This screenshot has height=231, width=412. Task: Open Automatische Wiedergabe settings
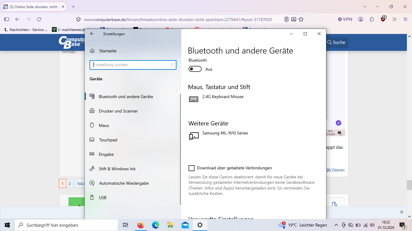coord(133,183)
